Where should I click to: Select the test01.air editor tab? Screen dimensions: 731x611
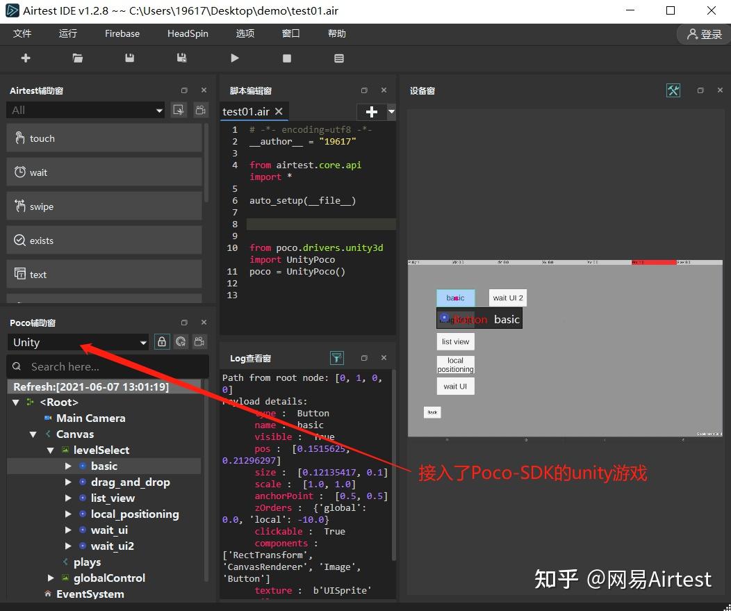247,111
